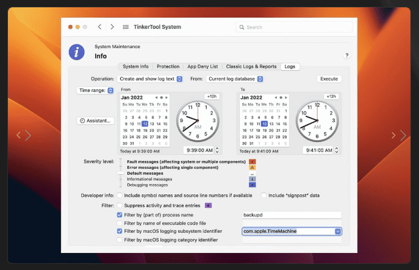Go to previous month in From calendar
The width and height of the screenshot is (419, 270).
pos(156,98)
